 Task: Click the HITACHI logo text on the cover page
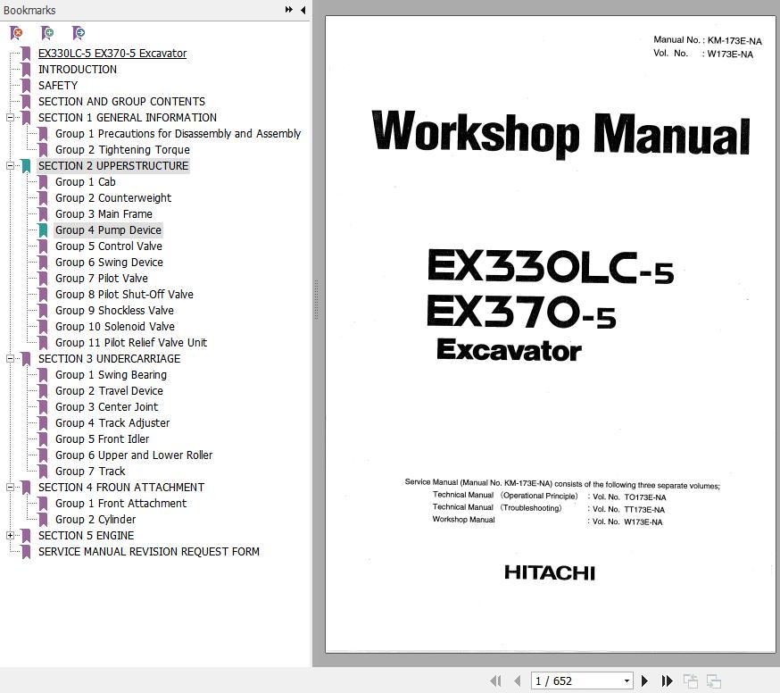(550, 572)
